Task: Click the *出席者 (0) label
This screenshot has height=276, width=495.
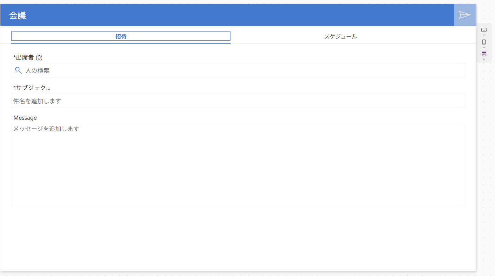Action: point(28,57)
